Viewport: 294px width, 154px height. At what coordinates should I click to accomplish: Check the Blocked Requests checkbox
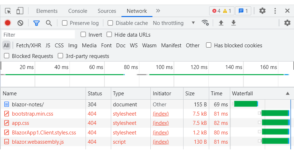(6, 56)
